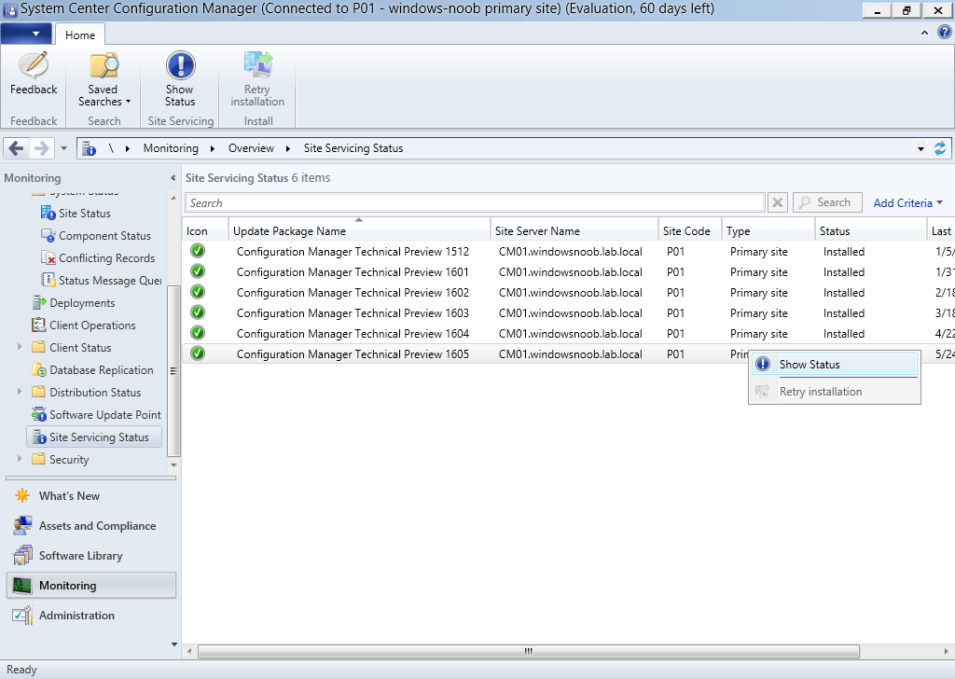
Task: Choose Retry installation from context menu
Action: [x=835, y=392]
